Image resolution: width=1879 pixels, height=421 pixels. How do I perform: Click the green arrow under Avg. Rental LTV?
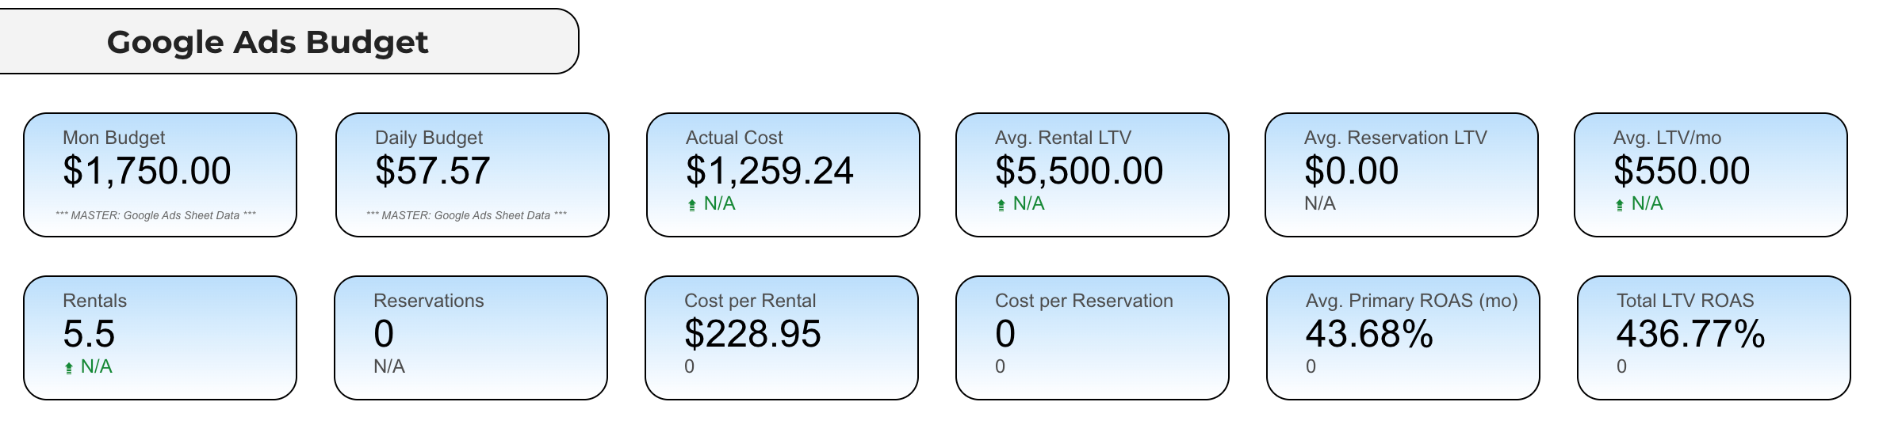coord(1001,205)
